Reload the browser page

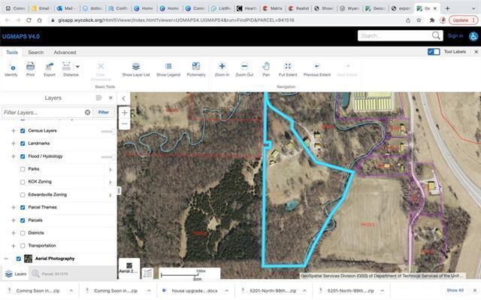[29, 20]
